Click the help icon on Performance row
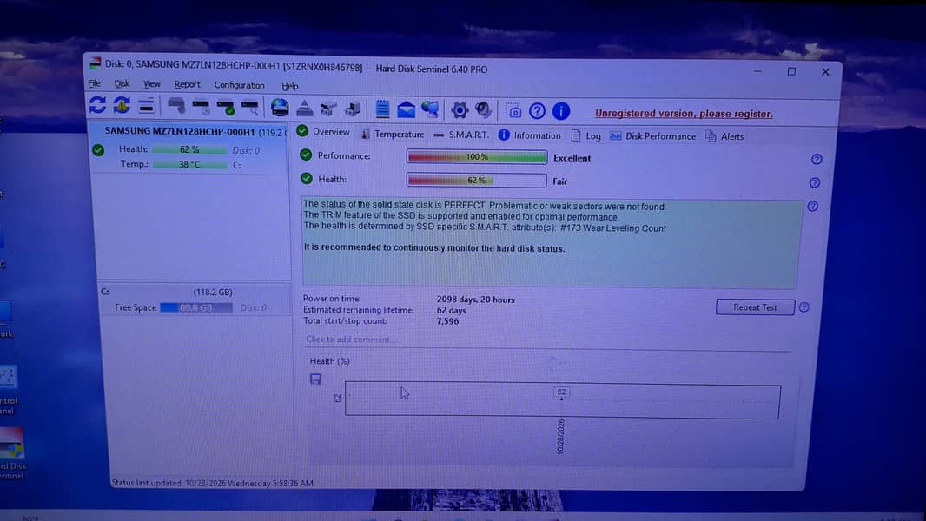Viewport: 926px width, 521px height. tap(817, 159)
